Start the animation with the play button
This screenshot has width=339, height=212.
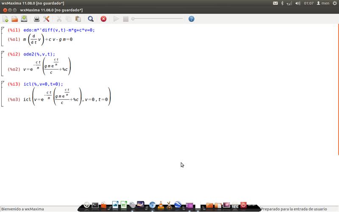[x=116, y=19]
